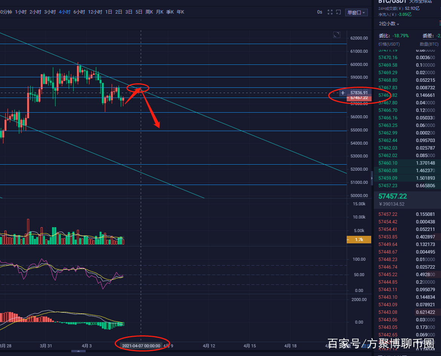
Task: Switch chart to 3日 interval
Action: click(129, 12)
